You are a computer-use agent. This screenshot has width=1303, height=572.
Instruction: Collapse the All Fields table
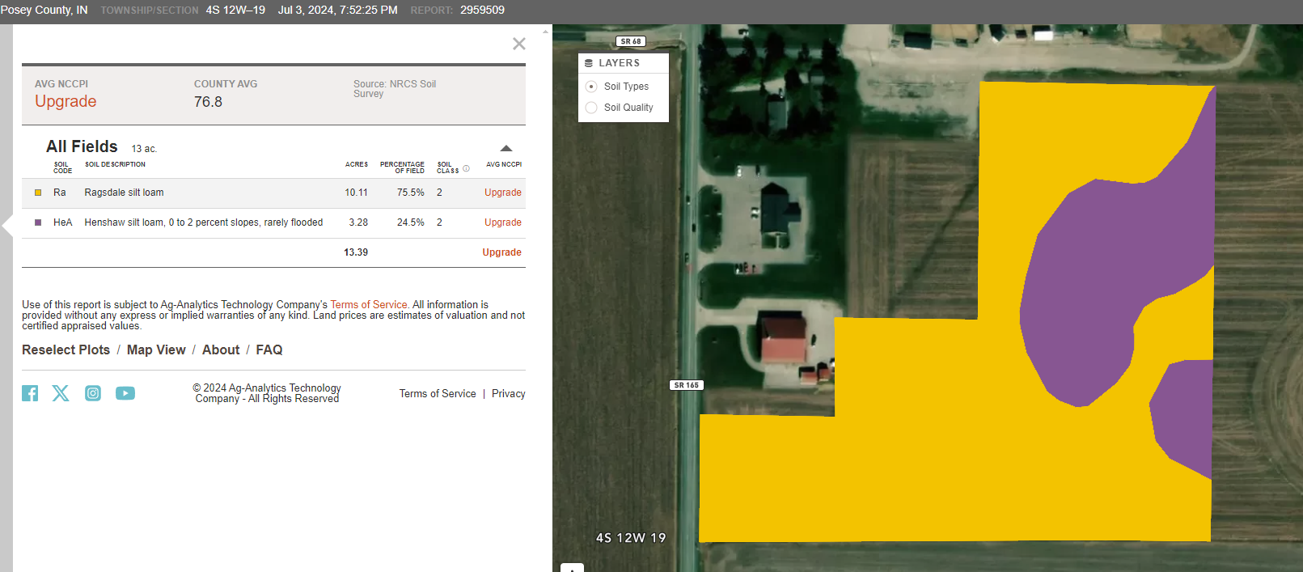pos(506,148)
